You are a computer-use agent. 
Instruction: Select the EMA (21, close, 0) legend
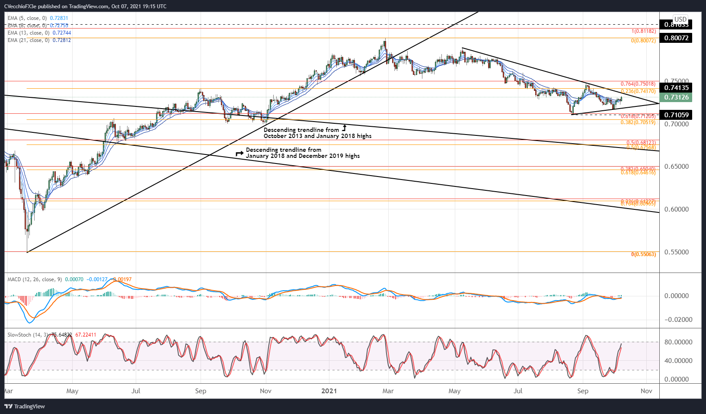[39, 40]
